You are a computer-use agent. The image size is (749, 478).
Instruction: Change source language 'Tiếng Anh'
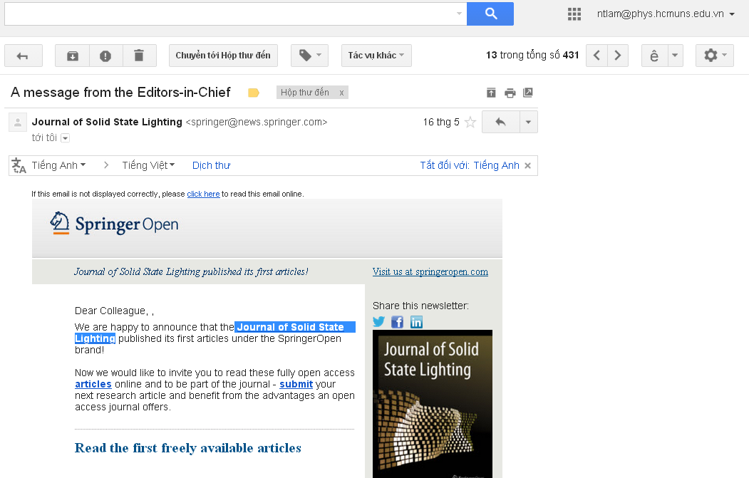[58, 165]
